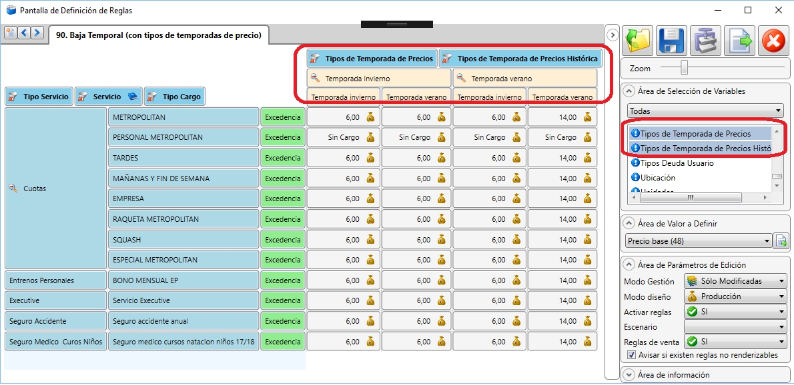This screenshot has width=794, height=385.
Task: Click the Tipo Servicio column header
Action: (x=39, y=97)
